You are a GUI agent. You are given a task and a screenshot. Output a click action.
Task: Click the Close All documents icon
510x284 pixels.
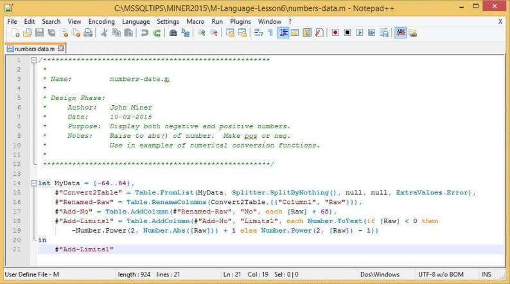pos(76,33)
